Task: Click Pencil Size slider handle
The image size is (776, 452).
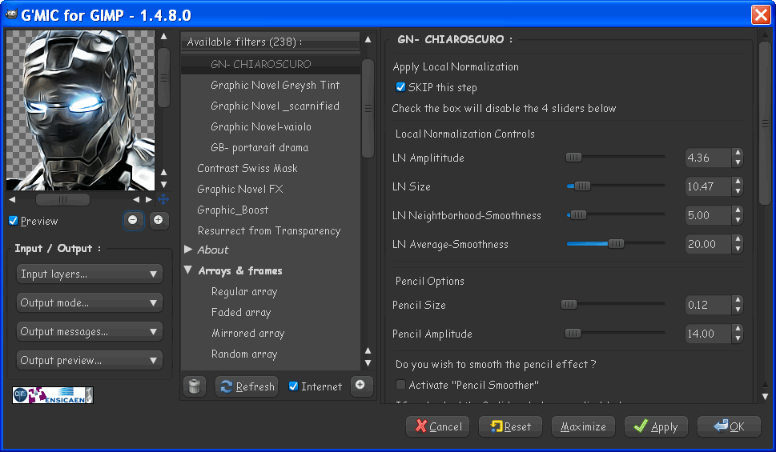Action: 569,304
